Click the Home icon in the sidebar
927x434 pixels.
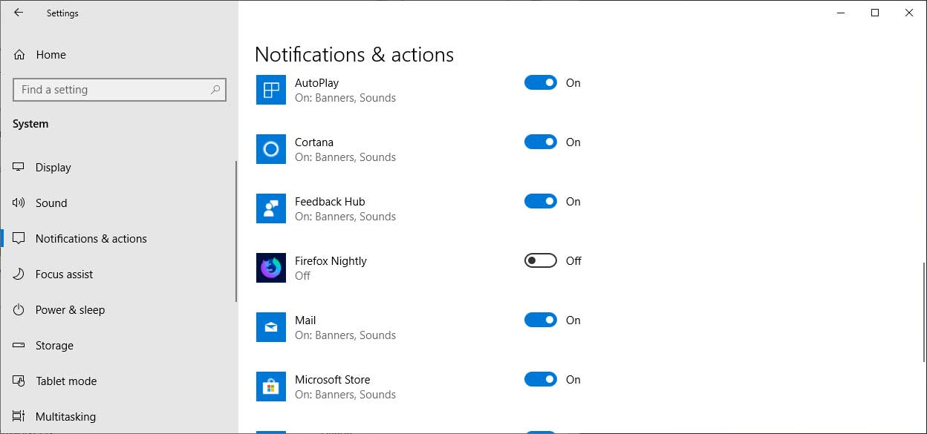click(x=19, y=55)
